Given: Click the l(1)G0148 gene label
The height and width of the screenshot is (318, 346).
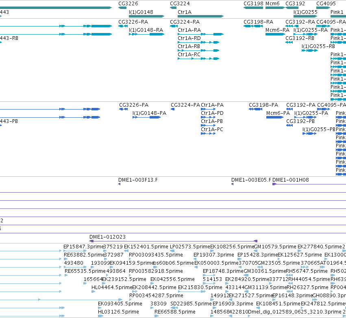Looking at the screenshot, I should pos(141,12).
